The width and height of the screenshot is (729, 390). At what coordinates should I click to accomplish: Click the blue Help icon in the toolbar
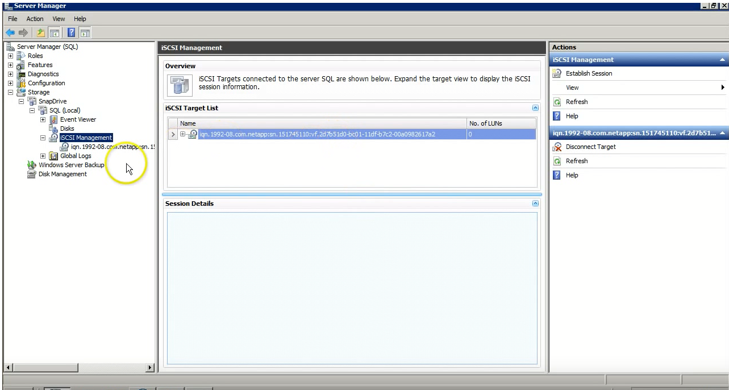[72, 32]
